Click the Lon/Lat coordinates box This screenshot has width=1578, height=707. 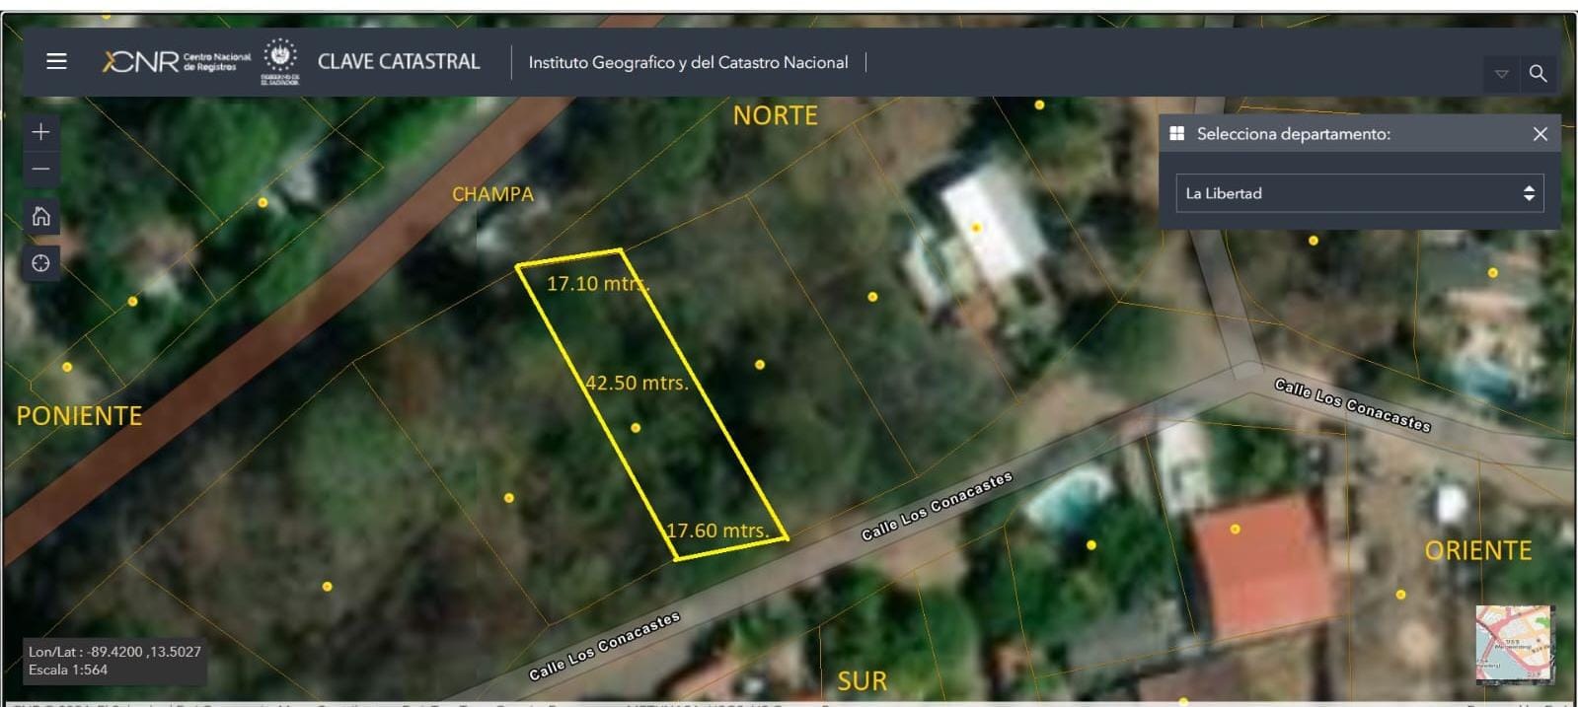click(x=114, y=661)
